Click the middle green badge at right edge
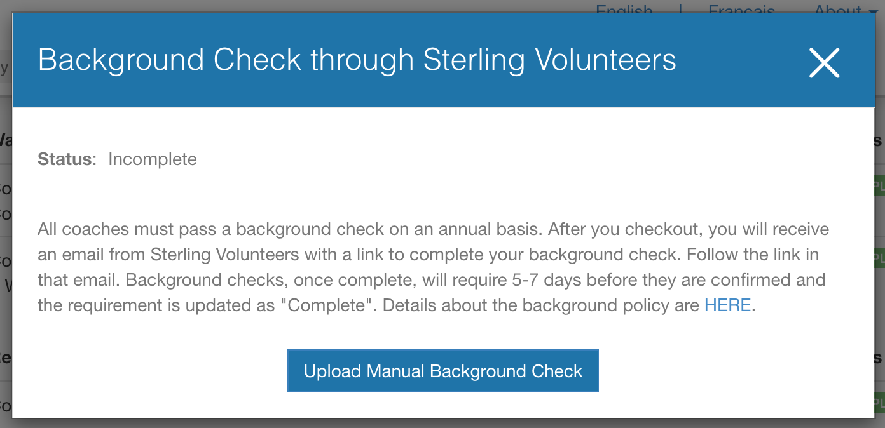This screenshot has width=885, height=428. pos(879,257)
